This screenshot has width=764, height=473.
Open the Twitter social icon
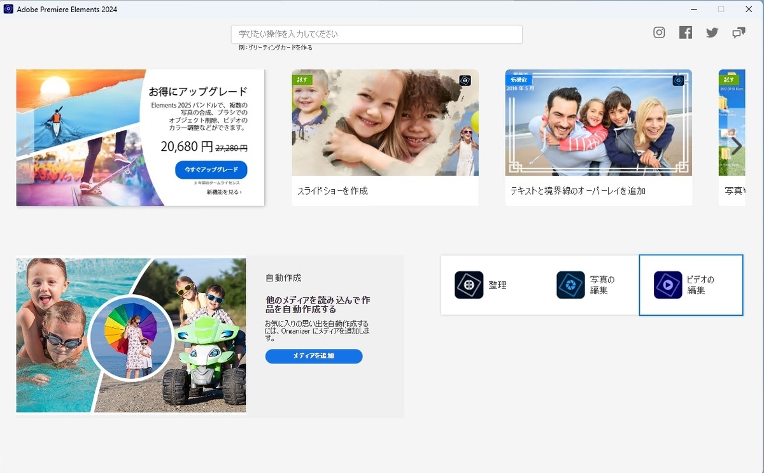pos(712,32)
